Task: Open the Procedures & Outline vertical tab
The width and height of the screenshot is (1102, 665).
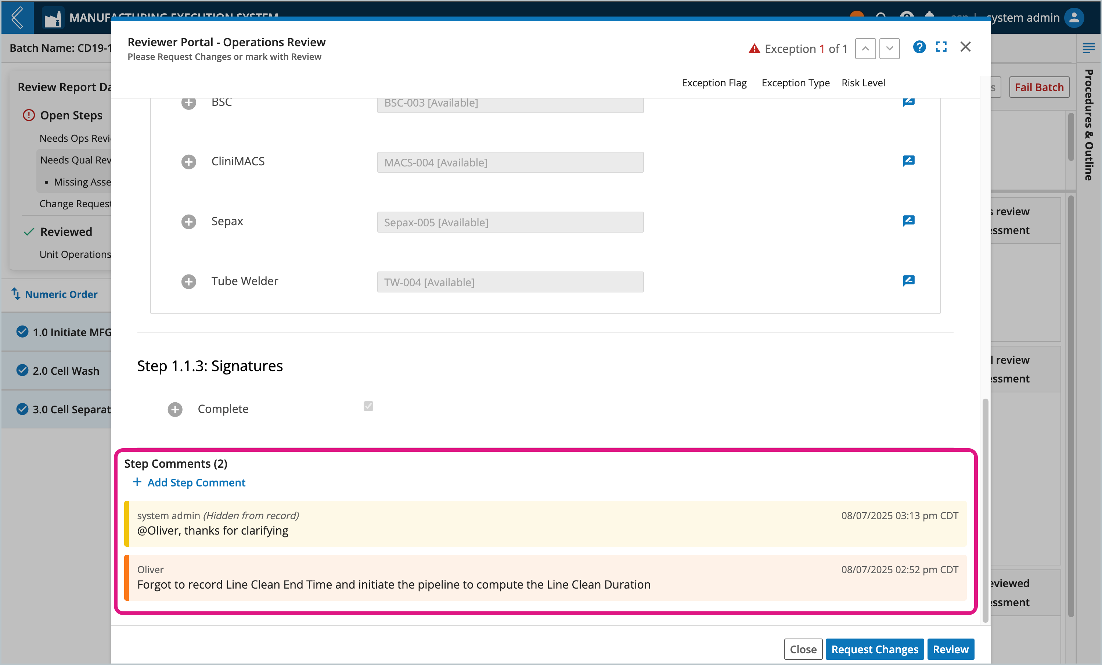Action: coord(1089,124)
